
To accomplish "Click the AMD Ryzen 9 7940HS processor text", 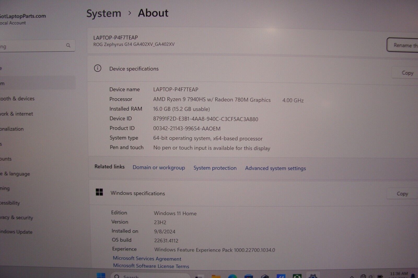I will [212, 100].
